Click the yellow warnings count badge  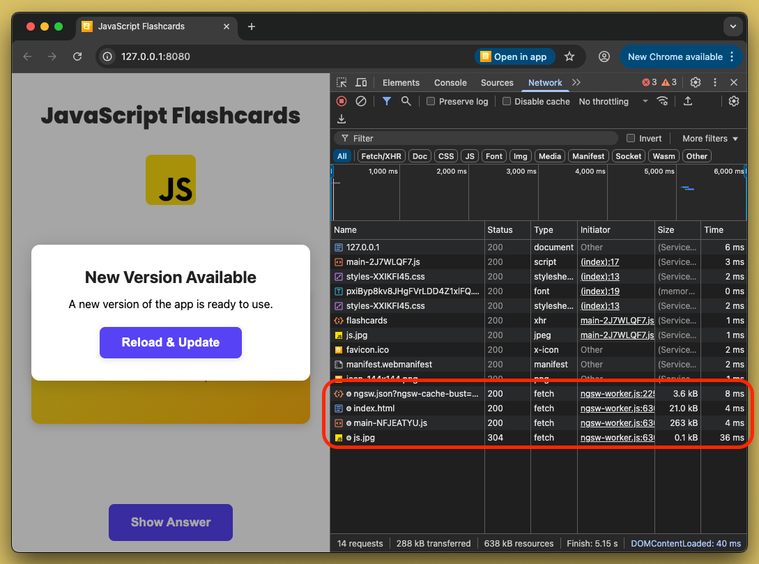pyautogui.click(x=670, y=82)
